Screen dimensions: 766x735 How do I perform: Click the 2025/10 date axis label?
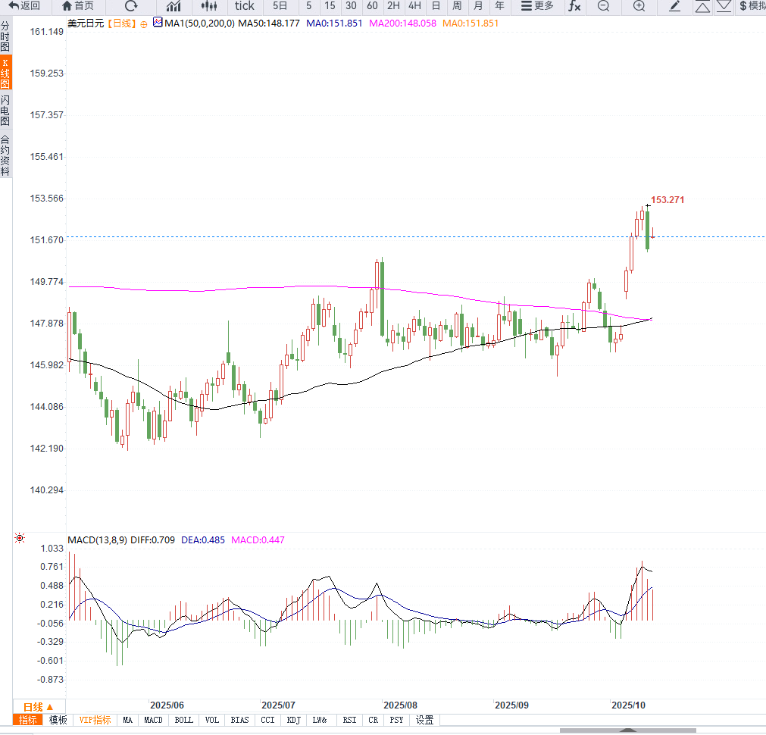[x=628, y=705]
